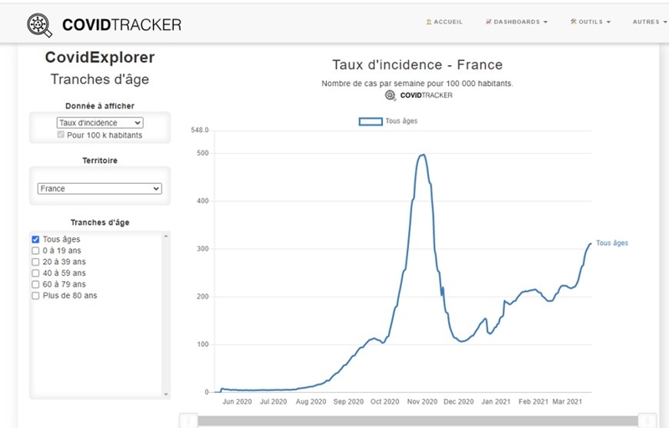Open the Outils menu
This screenshot has height=428, width=669.
click(590, 22)
